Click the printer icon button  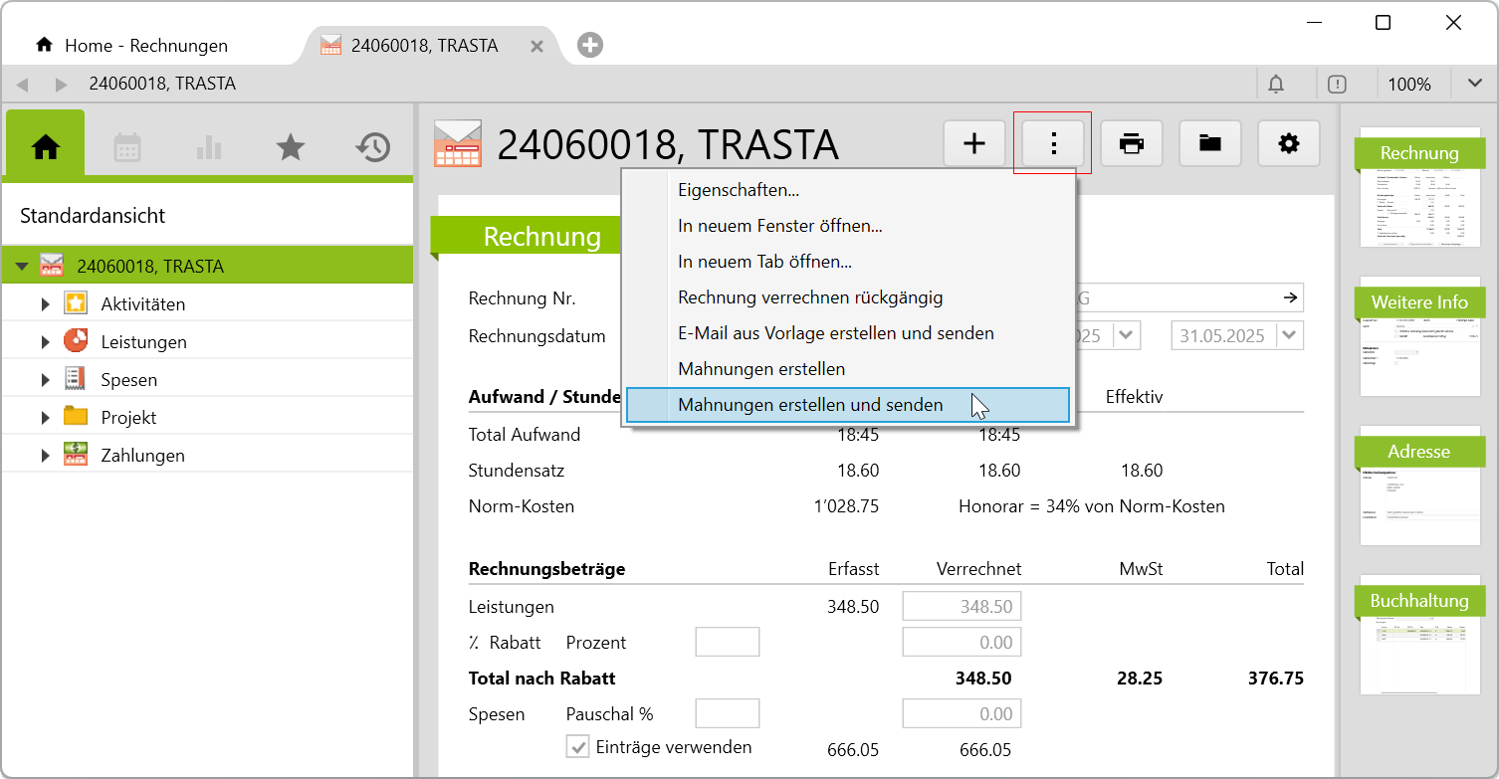tap(1132, 144)
